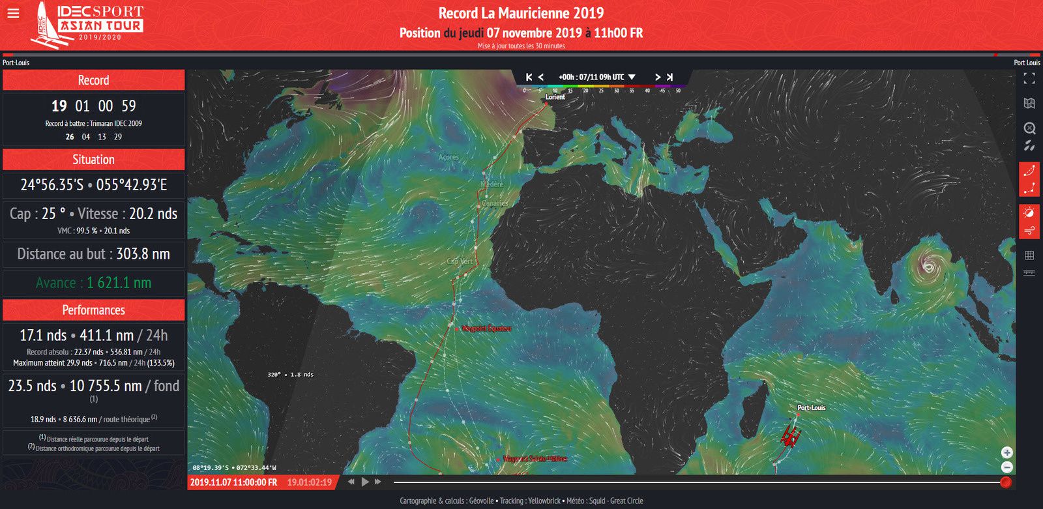This screenshot has width=1043, height=509.
Task: Enter fullscreen map mode
Action: click(1029, 79)
